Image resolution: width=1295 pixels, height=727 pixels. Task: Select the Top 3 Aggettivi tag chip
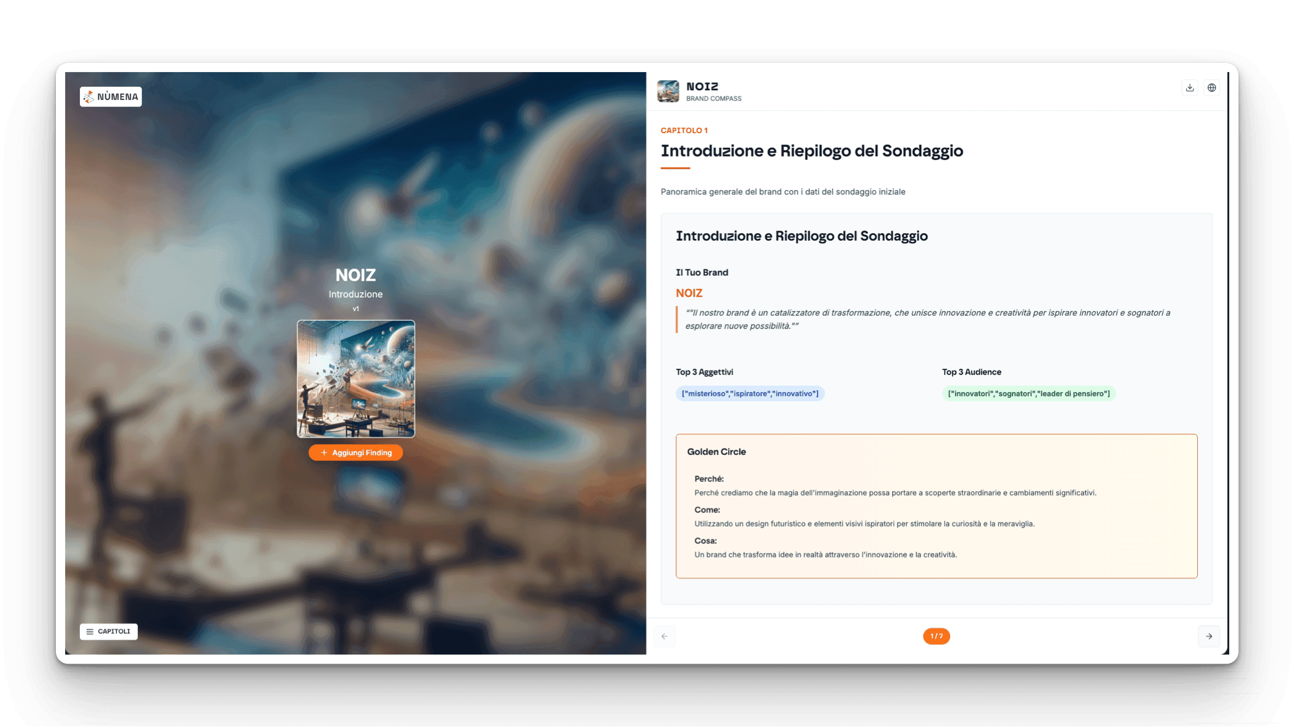pyautogui.click(x=750, y=394)
